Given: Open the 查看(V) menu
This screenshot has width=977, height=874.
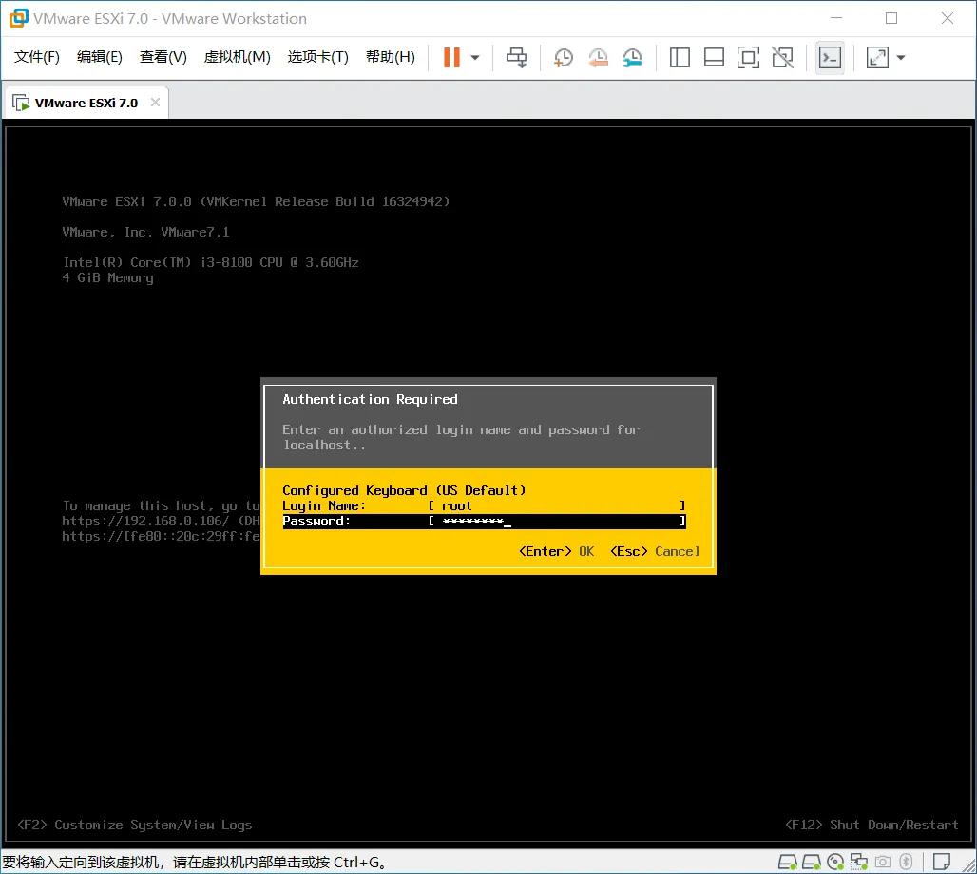Looking at the screenshot, I should click(x=163, y=57).
